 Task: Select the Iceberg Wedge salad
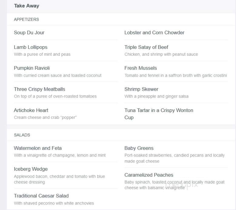pyautogui.click(x=31, y=169)
